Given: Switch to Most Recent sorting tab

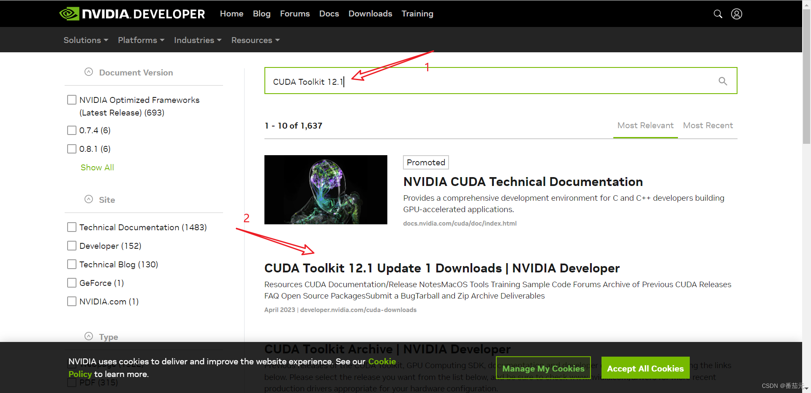Looking at the screenshot, I should coord(708,125).
